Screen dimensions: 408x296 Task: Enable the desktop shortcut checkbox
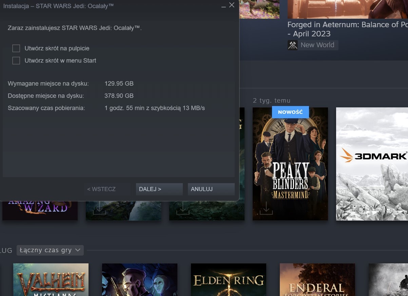click(16, 48)
